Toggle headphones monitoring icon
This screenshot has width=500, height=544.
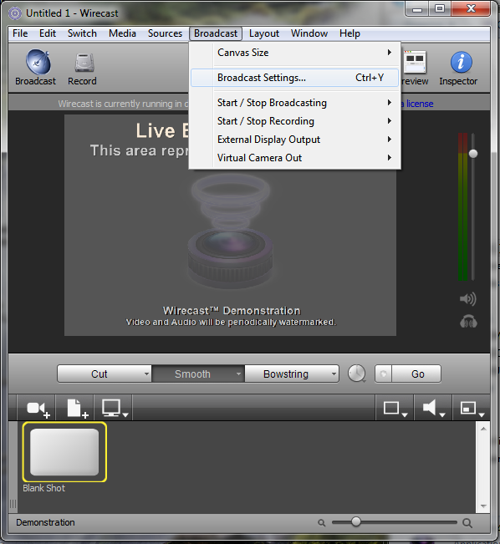468,322
